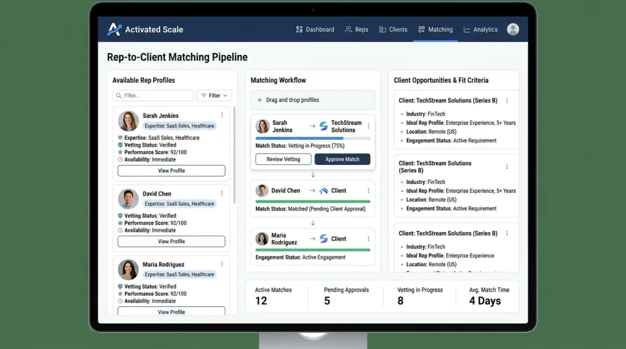
Task: Click Rep-to-Client Matching Pipeline heading
Action: (177, 57)
